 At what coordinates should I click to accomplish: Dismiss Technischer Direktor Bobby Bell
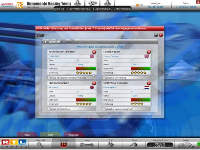point(94,52)
